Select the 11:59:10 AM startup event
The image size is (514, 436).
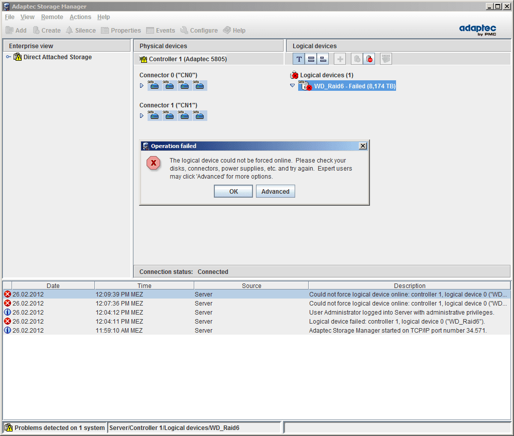click(256, 330)
